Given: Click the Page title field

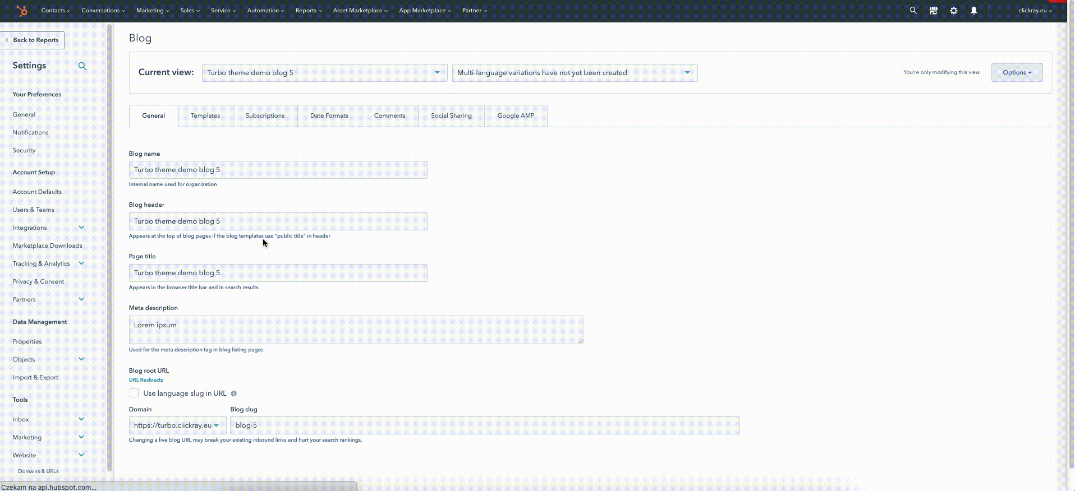Looking at the screenshot, I should click(278, 273).
